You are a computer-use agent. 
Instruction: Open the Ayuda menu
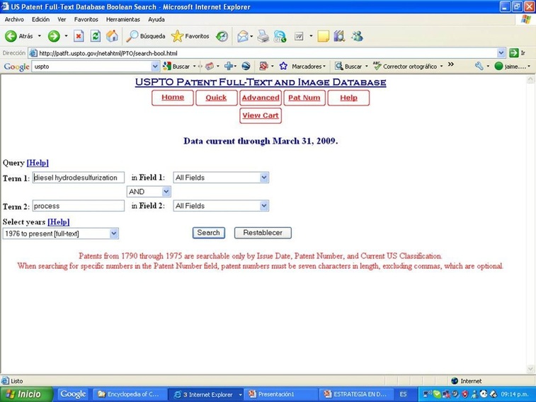(x=156, y=20)
